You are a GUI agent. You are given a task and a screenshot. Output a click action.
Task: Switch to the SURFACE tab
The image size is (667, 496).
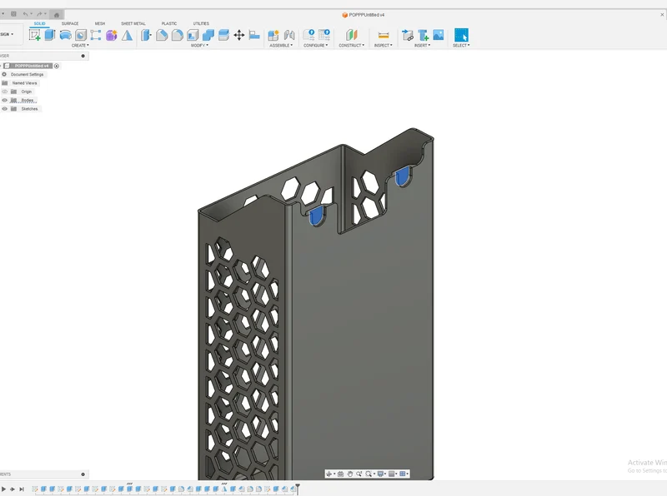[x=70, y=23]
